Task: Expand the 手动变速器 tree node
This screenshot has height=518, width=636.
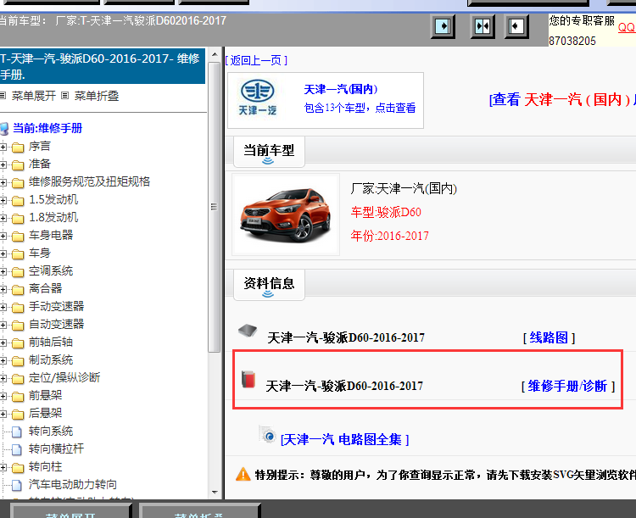Action: coord(3,308)
